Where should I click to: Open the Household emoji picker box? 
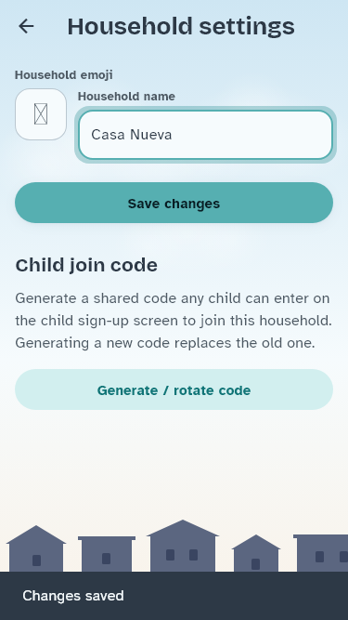coord(41,114)
